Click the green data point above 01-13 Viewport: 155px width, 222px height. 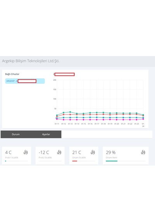point(70,112)
